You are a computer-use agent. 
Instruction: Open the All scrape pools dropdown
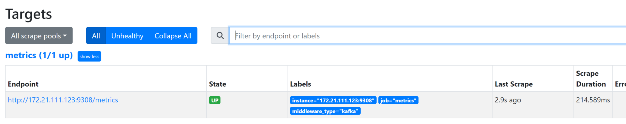click(39, 36)
